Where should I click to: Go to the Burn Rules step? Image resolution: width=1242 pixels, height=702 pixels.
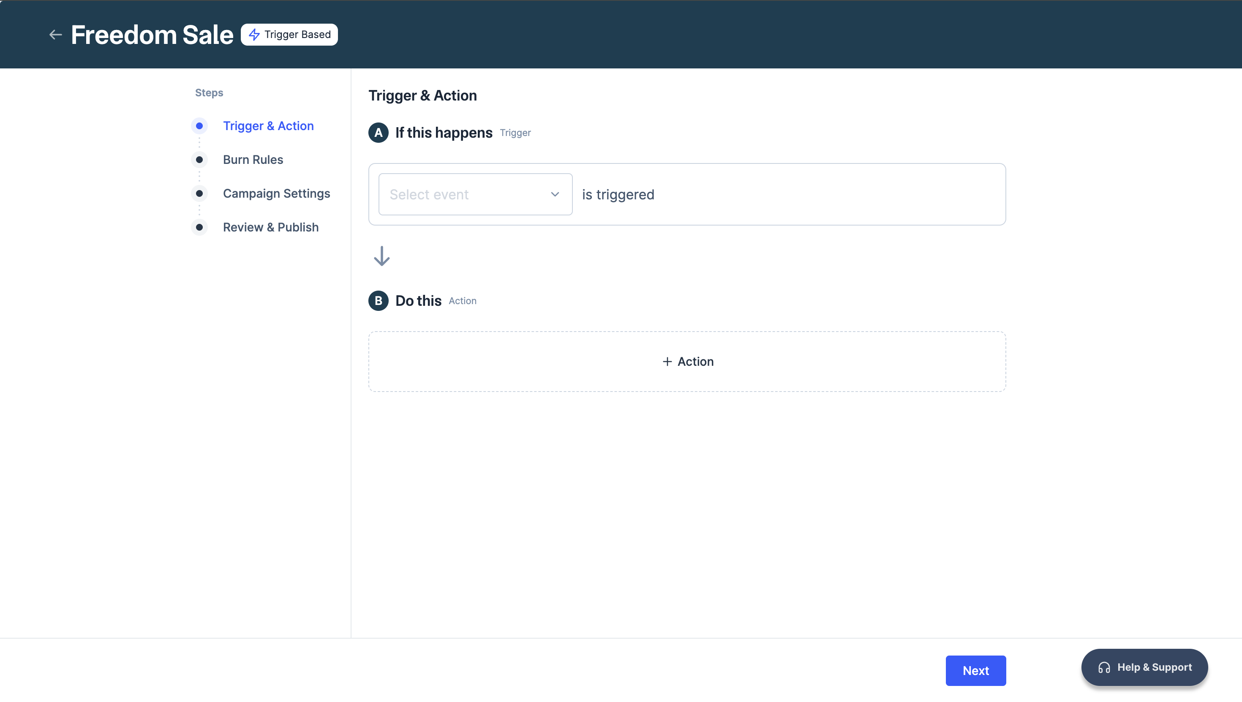pyautogui.click(x=253, y=160)
